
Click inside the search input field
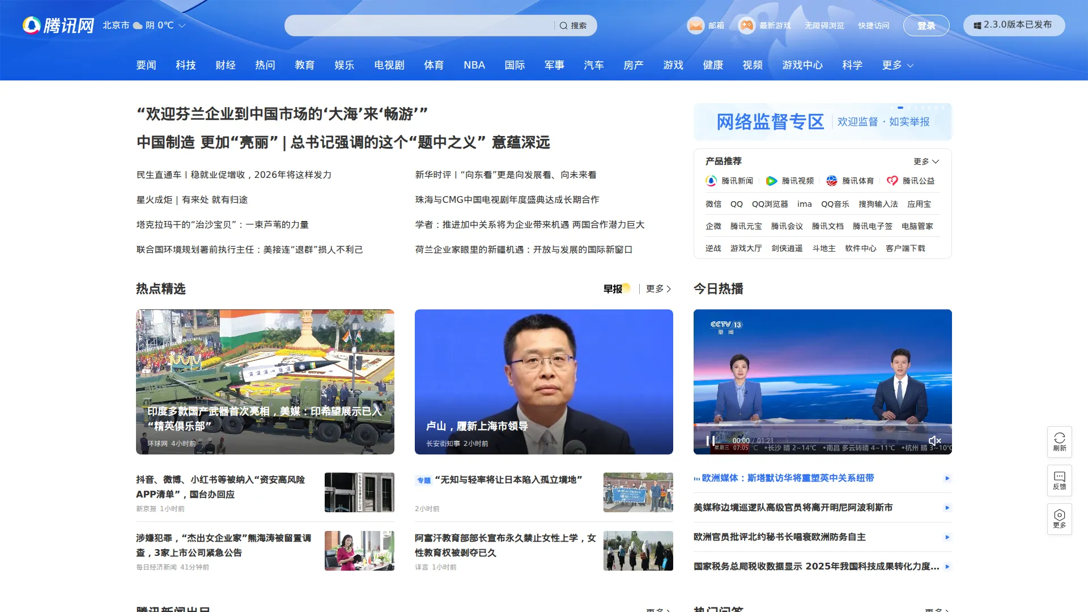pyautogui.click(x=419, y=25)
